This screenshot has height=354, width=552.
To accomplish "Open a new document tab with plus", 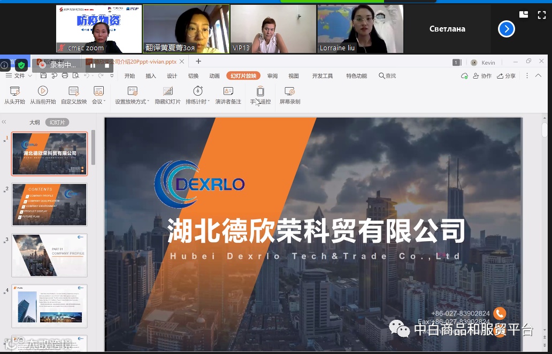I will 198,61.
